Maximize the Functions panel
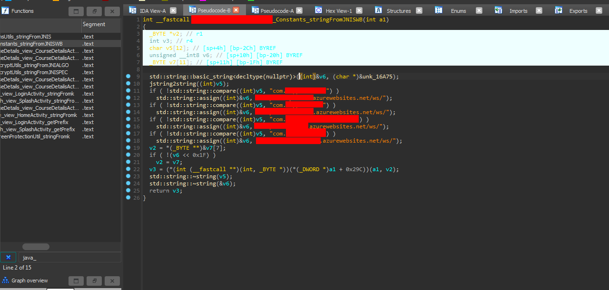 click(76, 11)
